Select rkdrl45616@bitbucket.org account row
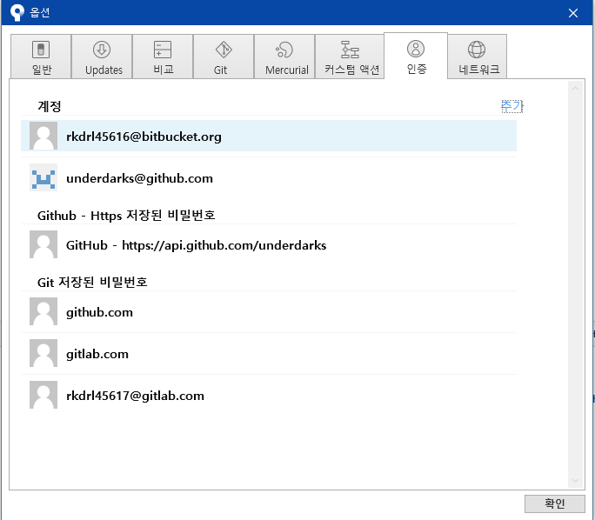This screenshot has height=520, width=595. pos(269,136)
